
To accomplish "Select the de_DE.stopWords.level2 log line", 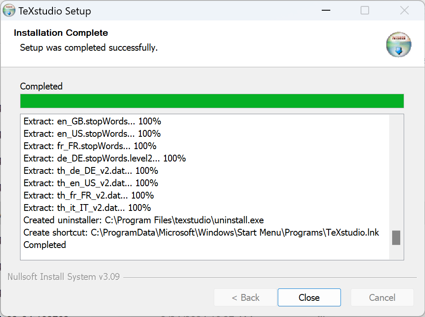I will 105,158.
